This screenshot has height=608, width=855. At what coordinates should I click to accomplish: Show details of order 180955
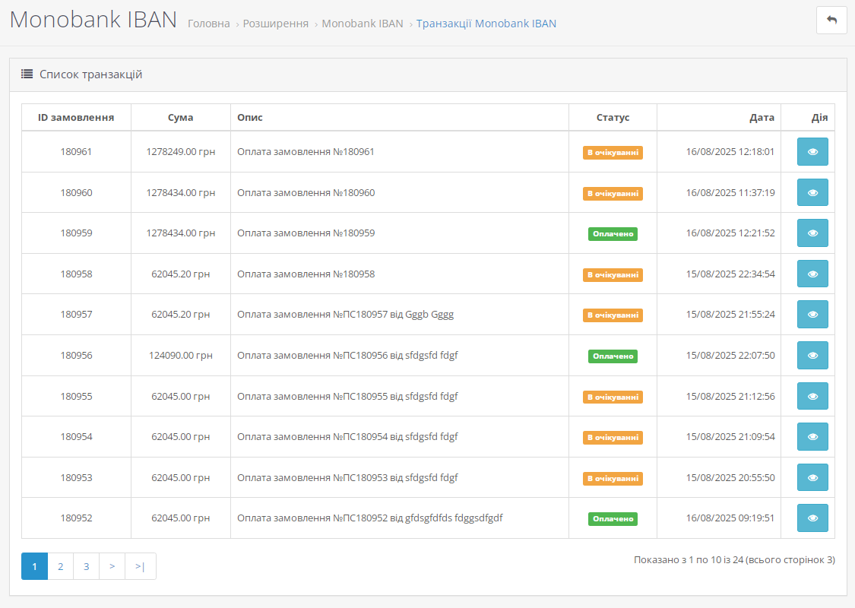812,396
